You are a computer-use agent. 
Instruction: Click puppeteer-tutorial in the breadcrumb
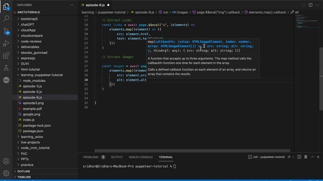(112, 12)
